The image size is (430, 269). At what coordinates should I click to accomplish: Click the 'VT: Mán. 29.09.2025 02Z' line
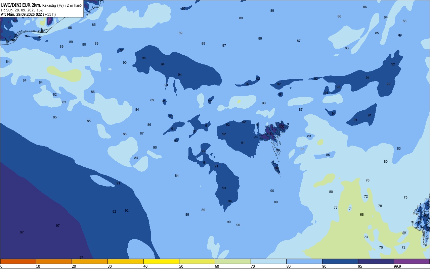tap(21, 14)
